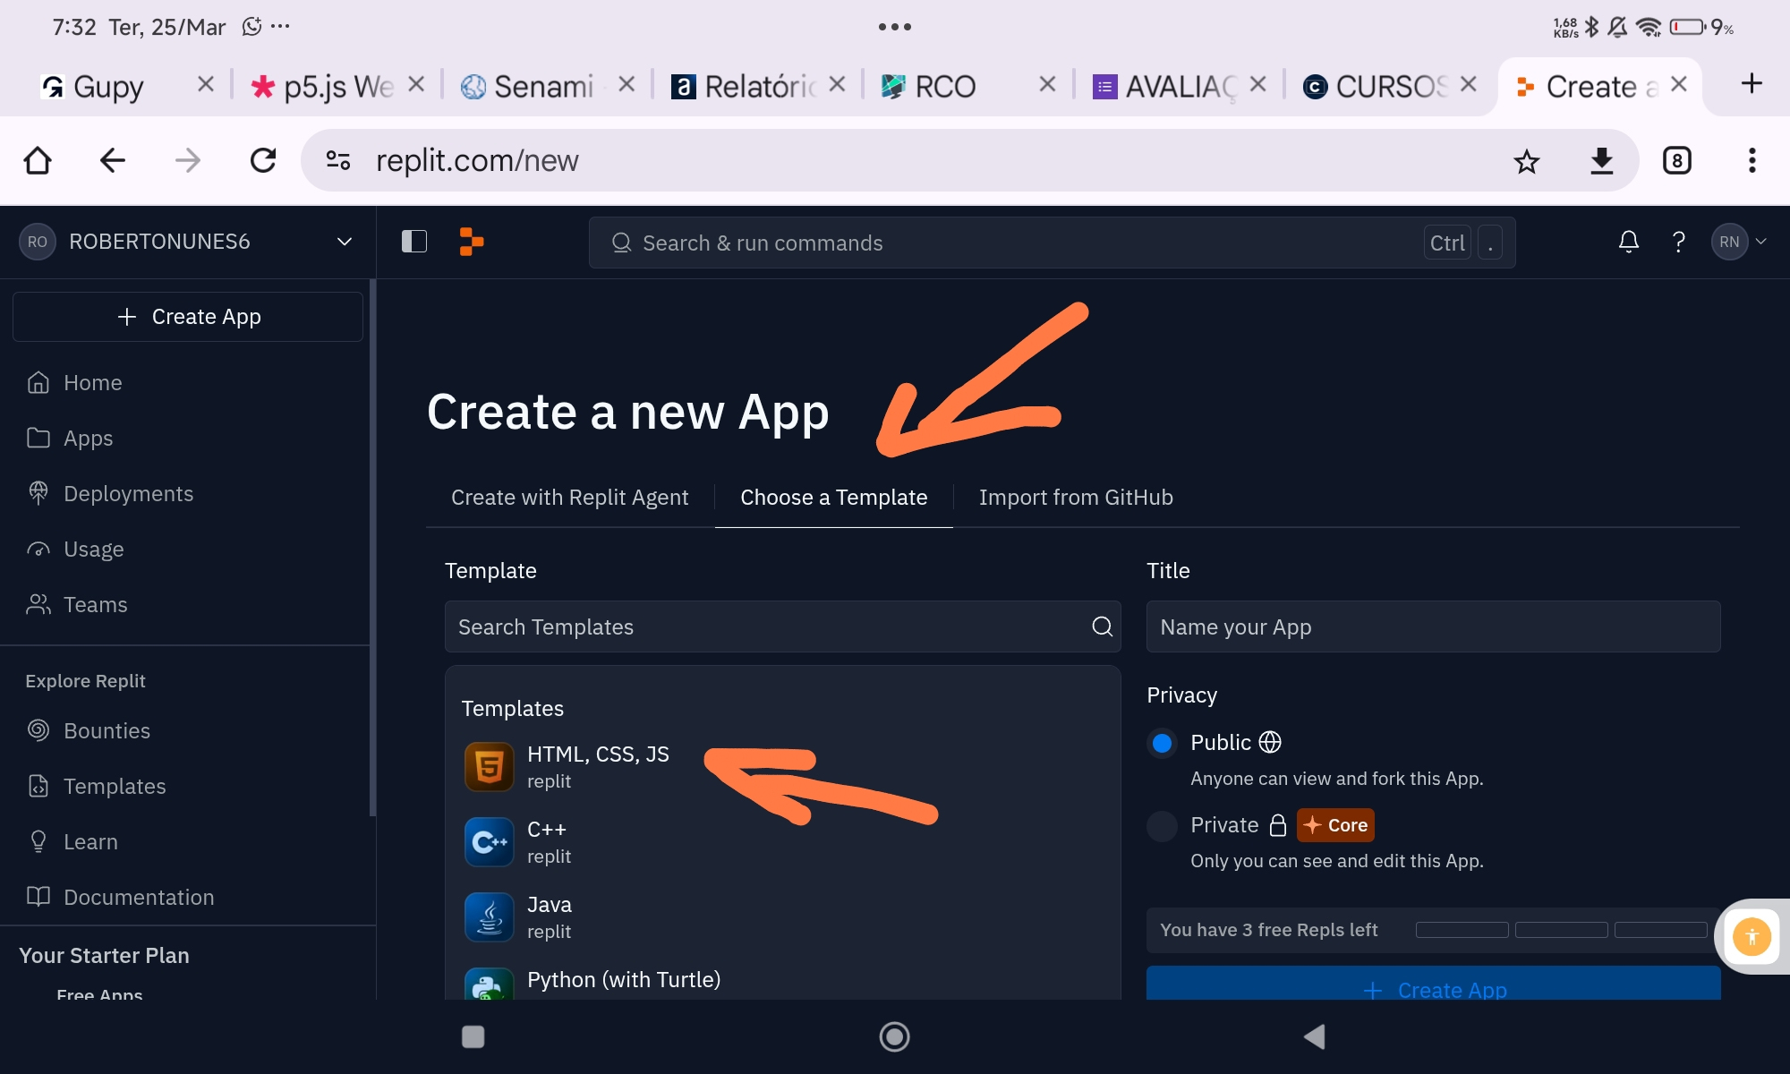Viewport: 1790px width, 1074px height.
Task: Open the notifications bell
Action: 1628,242
